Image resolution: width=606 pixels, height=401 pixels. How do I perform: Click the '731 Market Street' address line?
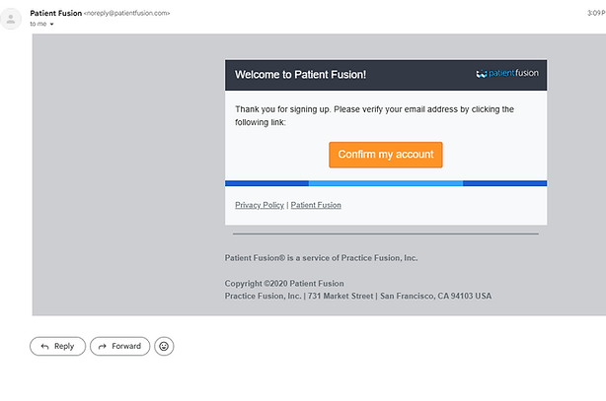point(358,296)
